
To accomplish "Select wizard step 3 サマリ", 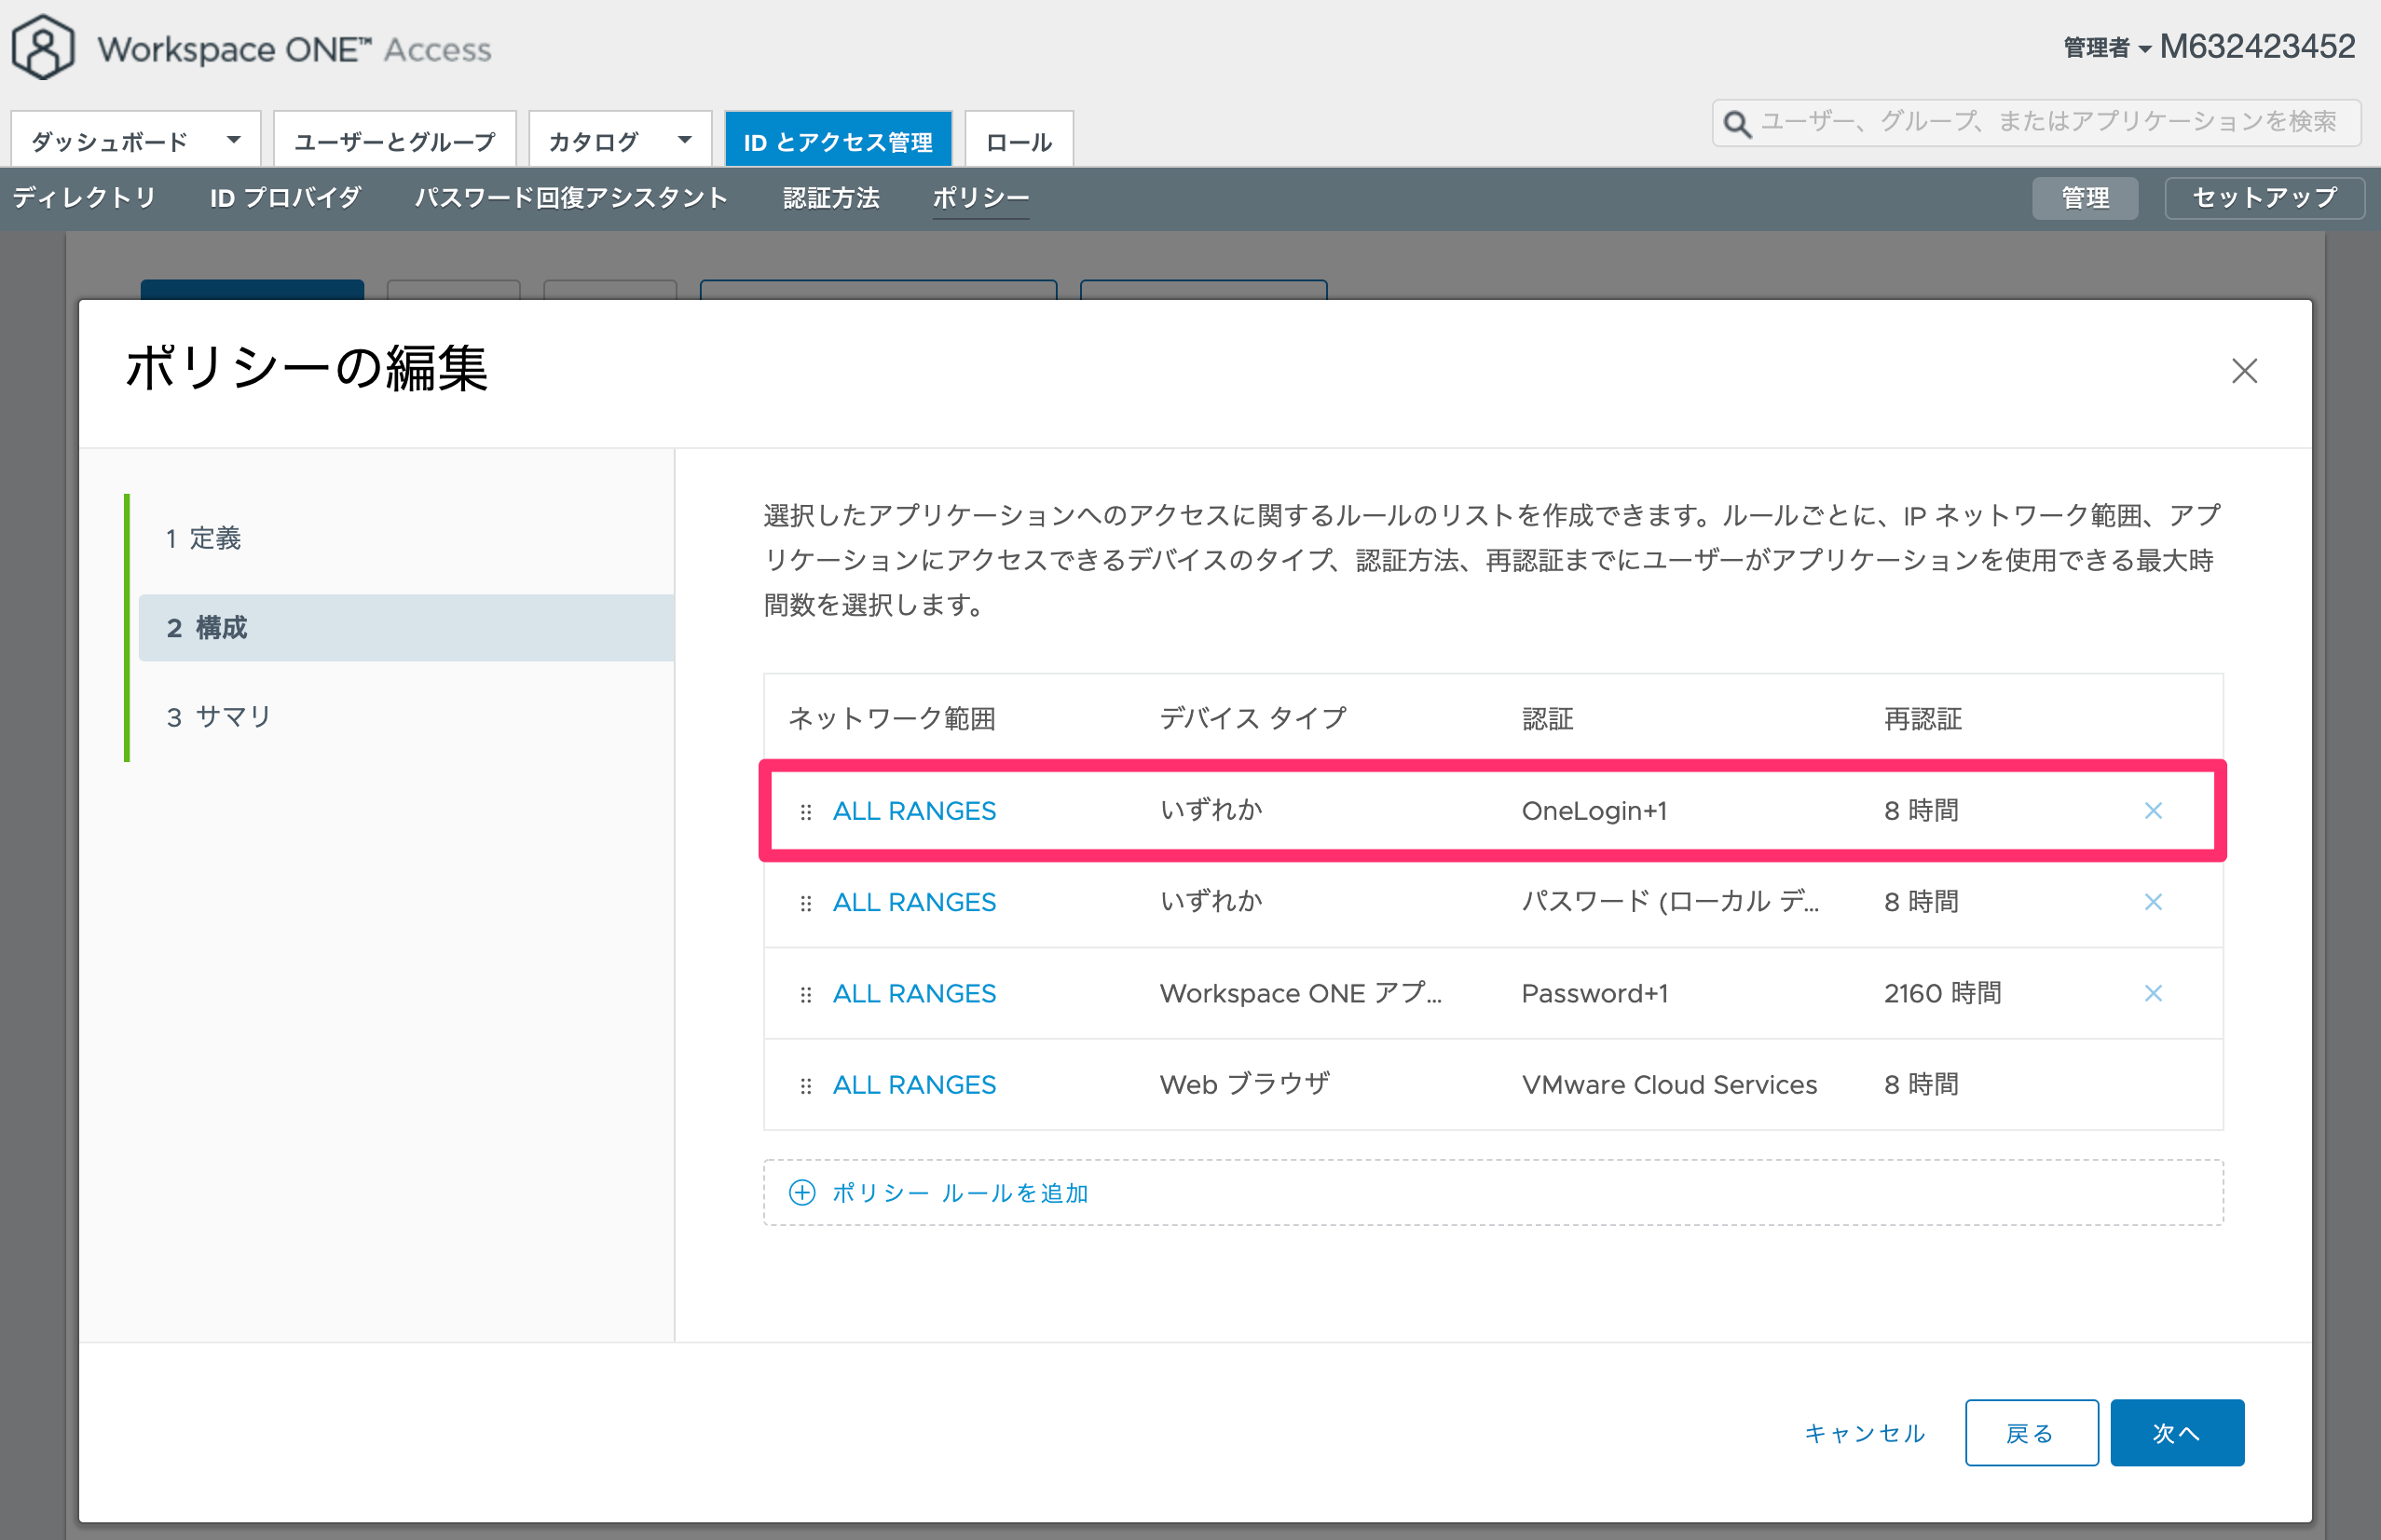I will [406, 717].
